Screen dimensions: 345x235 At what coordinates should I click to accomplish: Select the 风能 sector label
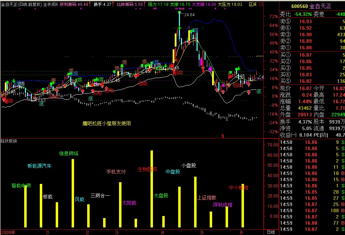pyautogui.click(x=80, y=199)
